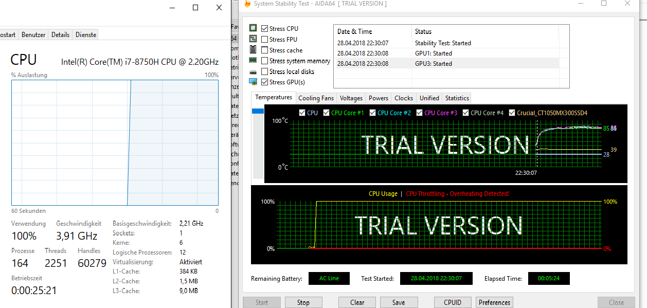
Task: Click the 100% Verwendung value
Action: click(x=24, y=236)
